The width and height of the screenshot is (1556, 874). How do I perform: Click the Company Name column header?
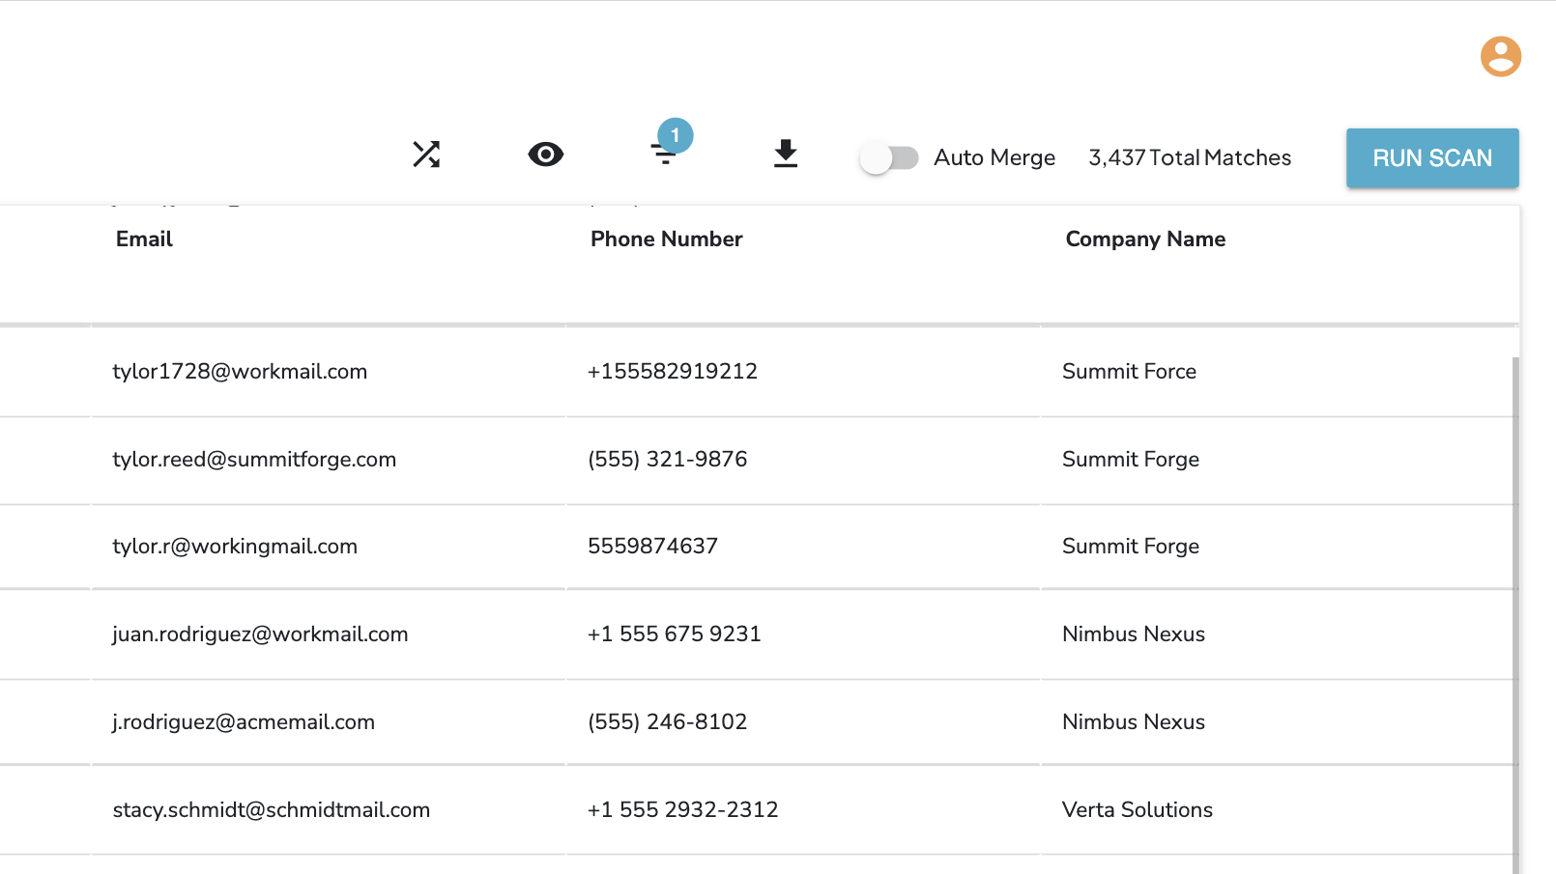pos(1145,240)
